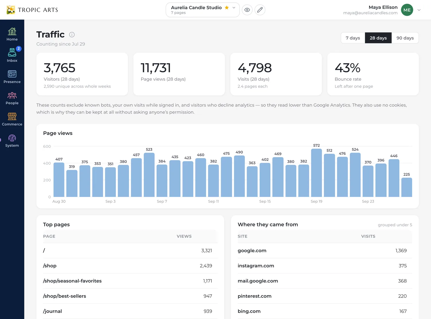
Task: Click the 43% Bounce rate card
Action: [373, 74]
